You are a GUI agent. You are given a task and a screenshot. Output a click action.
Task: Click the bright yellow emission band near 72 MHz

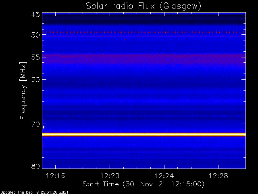144,135
